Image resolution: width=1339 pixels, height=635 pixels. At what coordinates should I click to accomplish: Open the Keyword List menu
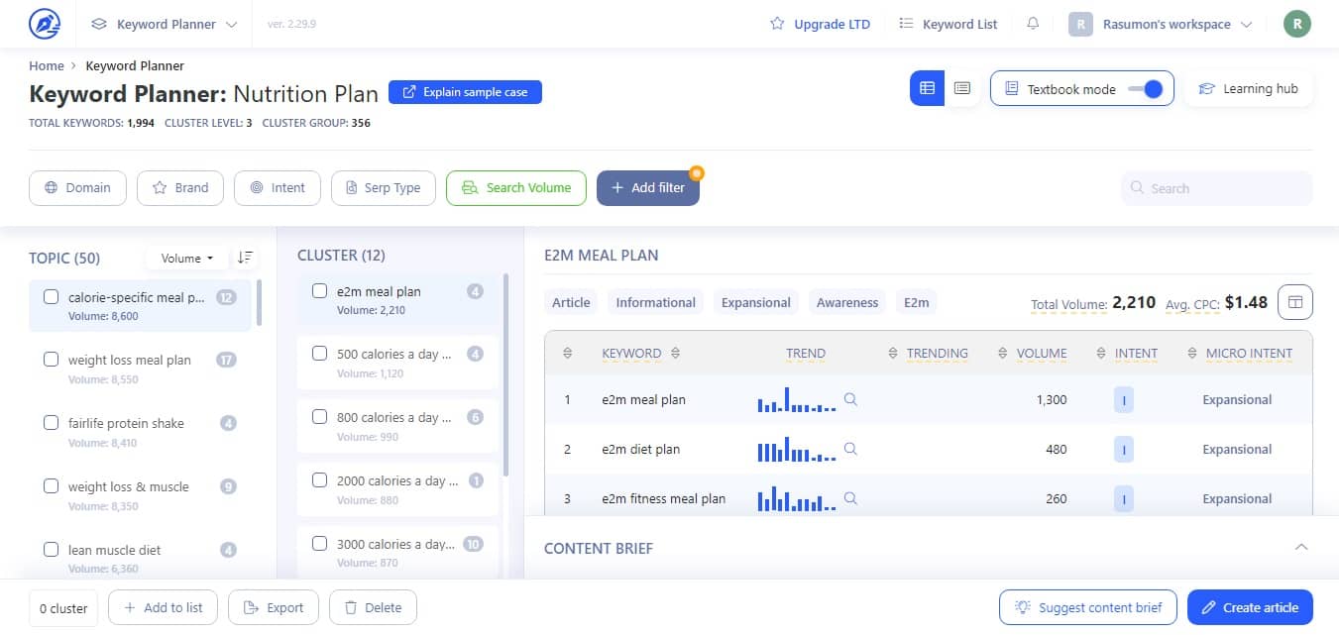[x=948, y=24]
